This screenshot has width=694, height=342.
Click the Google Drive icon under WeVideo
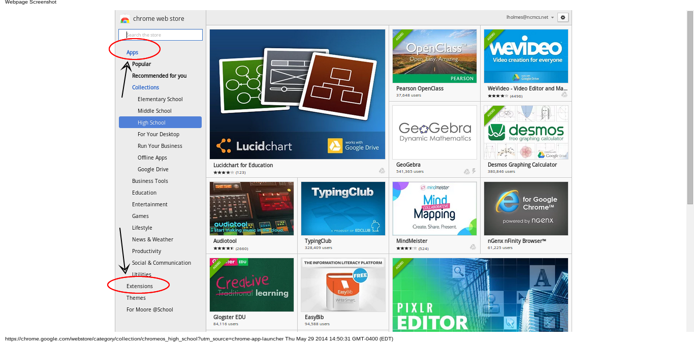[x=564, y=95]
